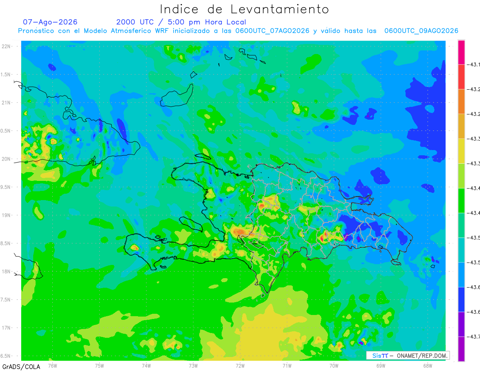Screen dimensions: 480x371
Task: Click the date '07-Ago-2026'
Action: pos(50,22)
